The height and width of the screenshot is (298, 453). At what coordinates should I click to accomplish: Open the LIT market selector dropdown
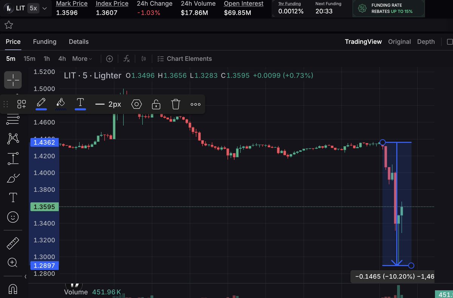(x=26, y=8)
